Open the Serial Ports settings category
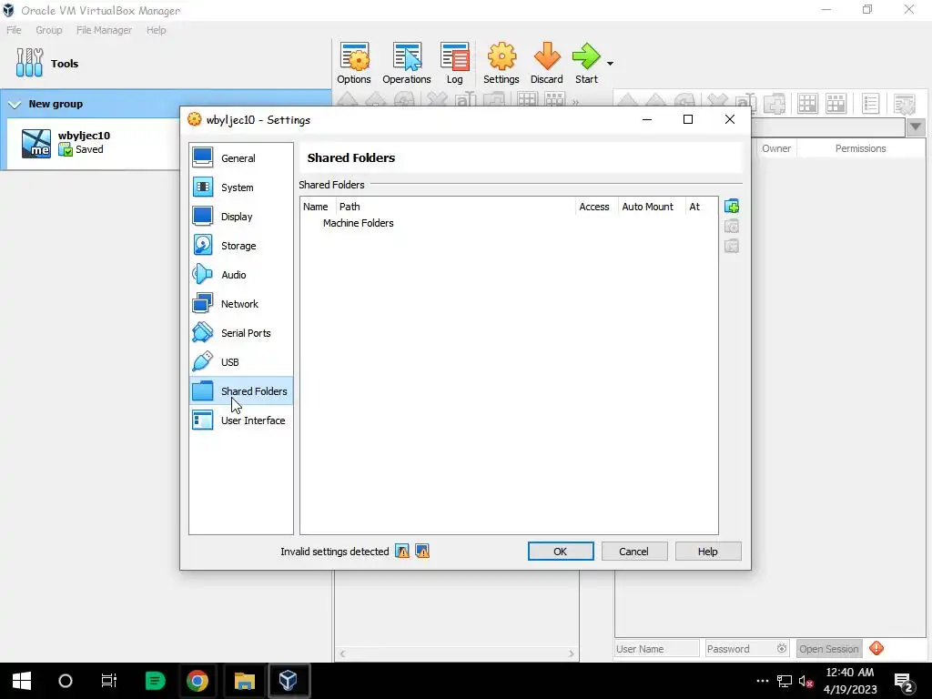Image resolution: width=932 pixels, height=699 pixels. point(240,333)
